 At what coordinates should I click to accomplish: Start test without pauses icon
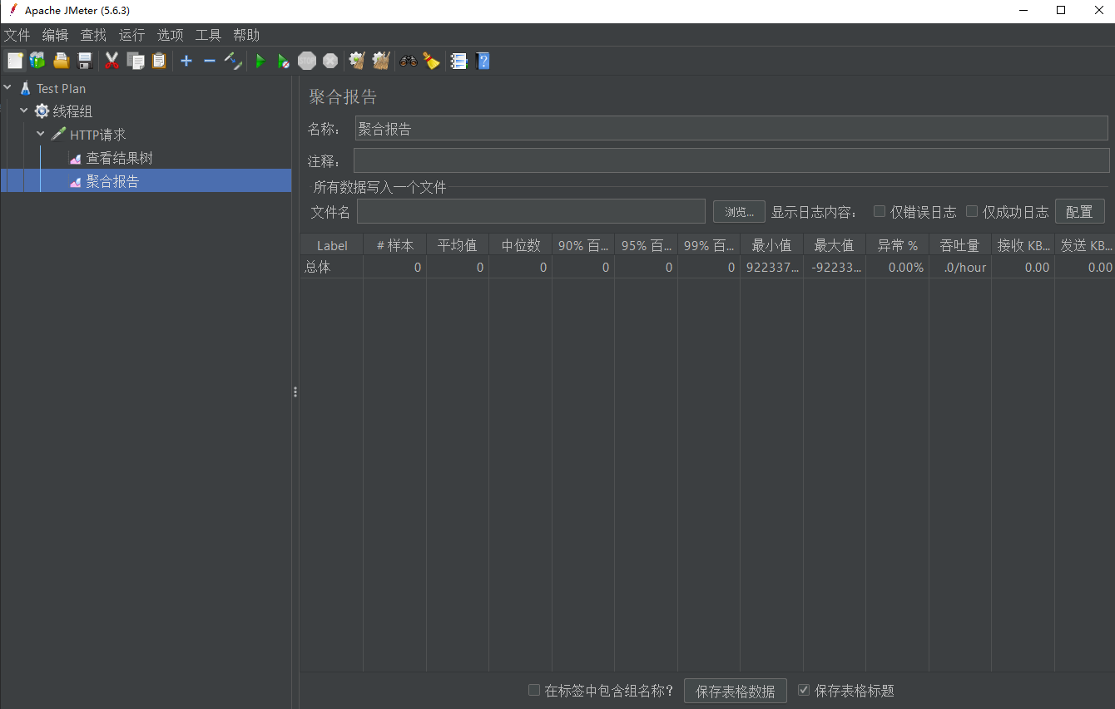[x=284, y=61]
